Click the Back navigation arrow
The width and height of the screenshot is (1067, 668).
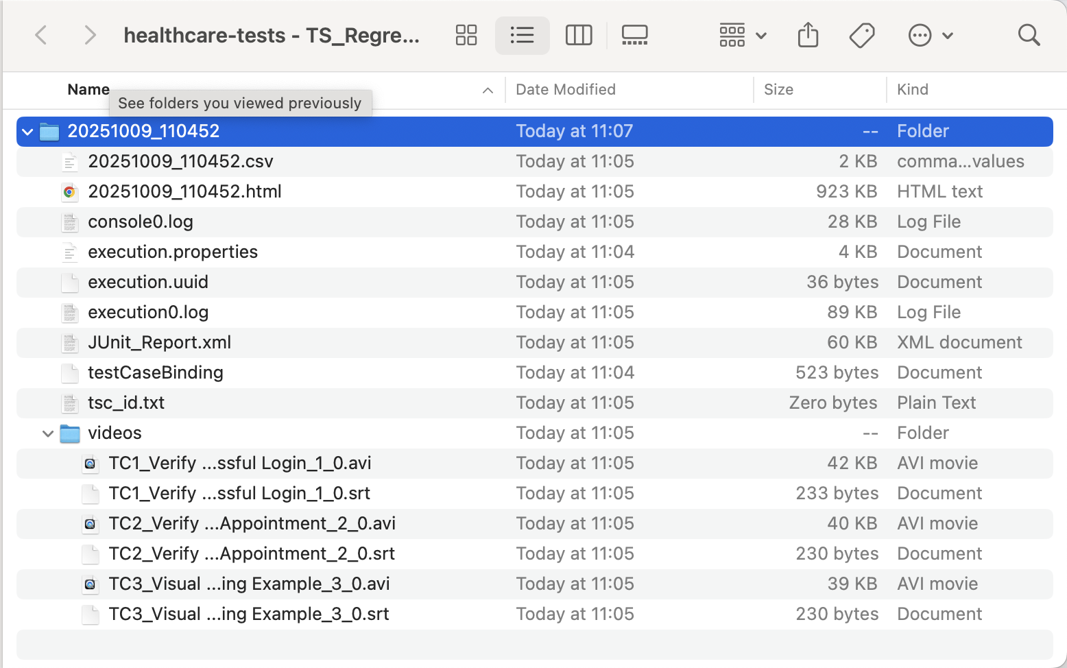(x=41, y=35)
